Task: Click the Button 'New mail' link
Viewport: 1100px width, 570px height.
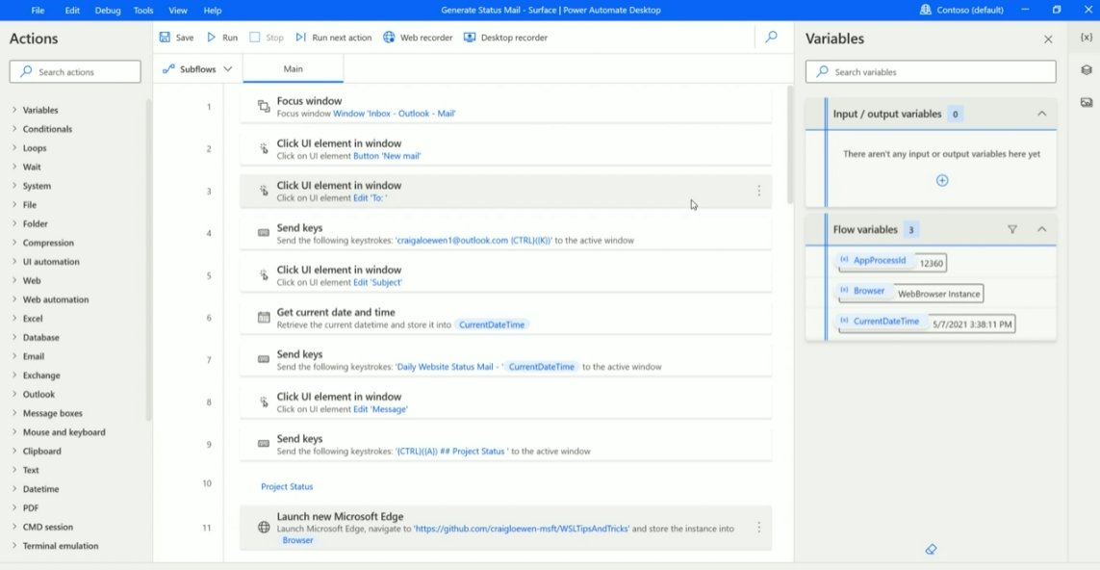Action: pyautogui.click(x=387, y=156)
